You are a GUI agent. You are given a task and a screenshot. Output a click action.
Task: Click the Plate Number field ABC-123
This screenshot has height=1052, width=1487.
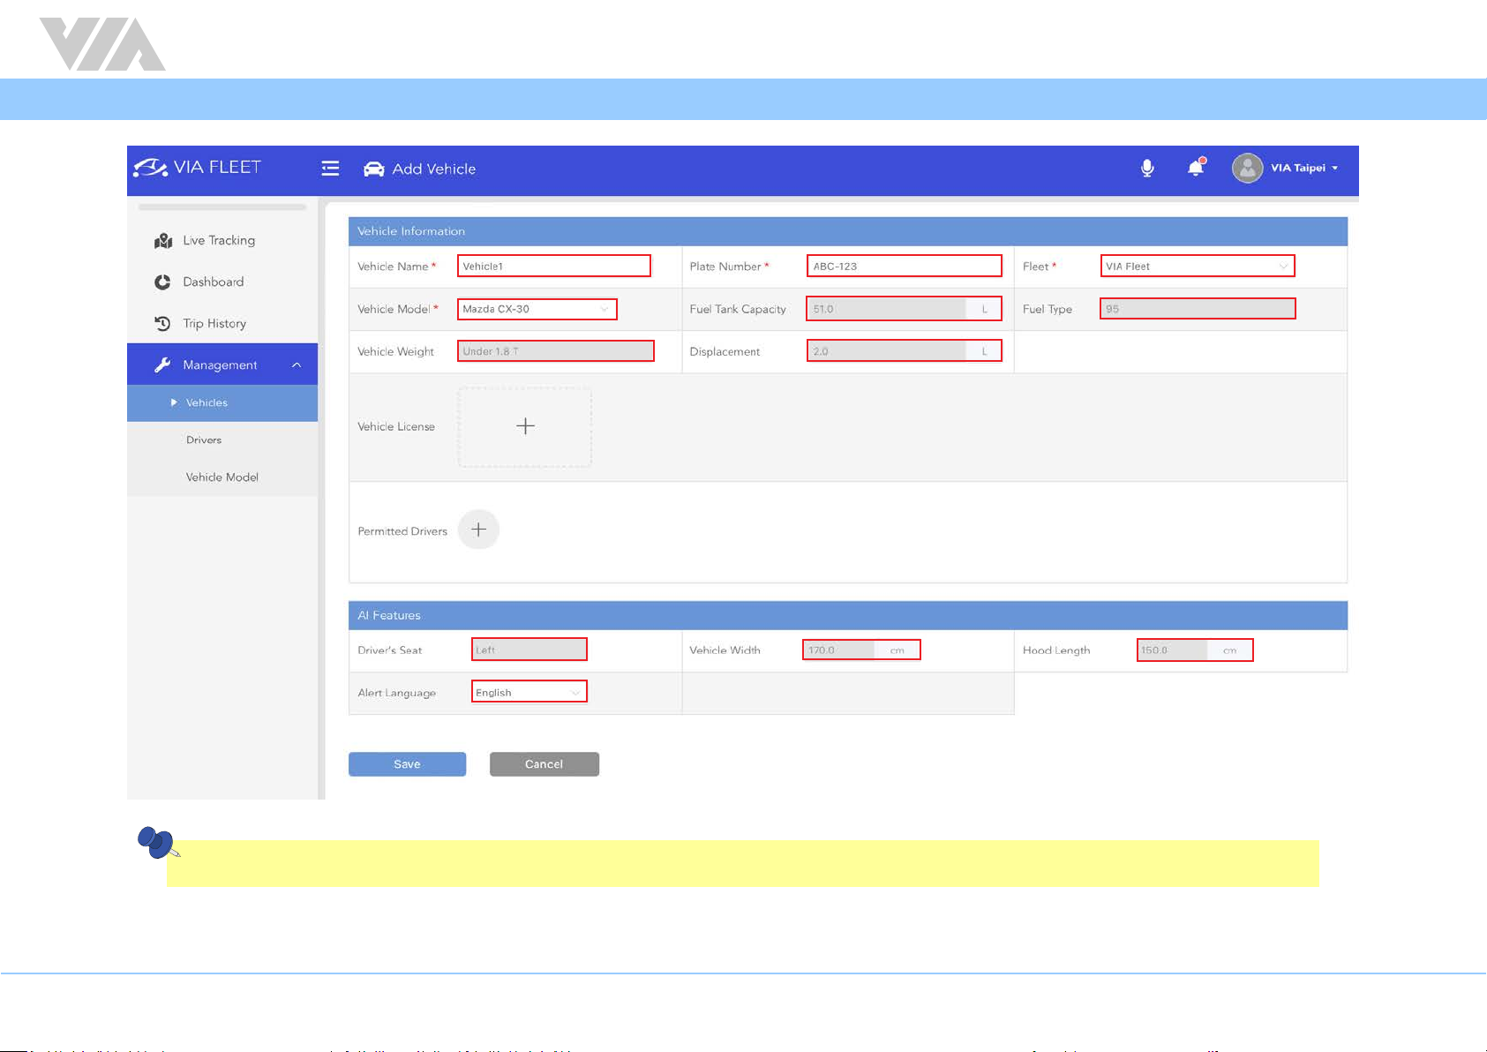pos(905,266)
